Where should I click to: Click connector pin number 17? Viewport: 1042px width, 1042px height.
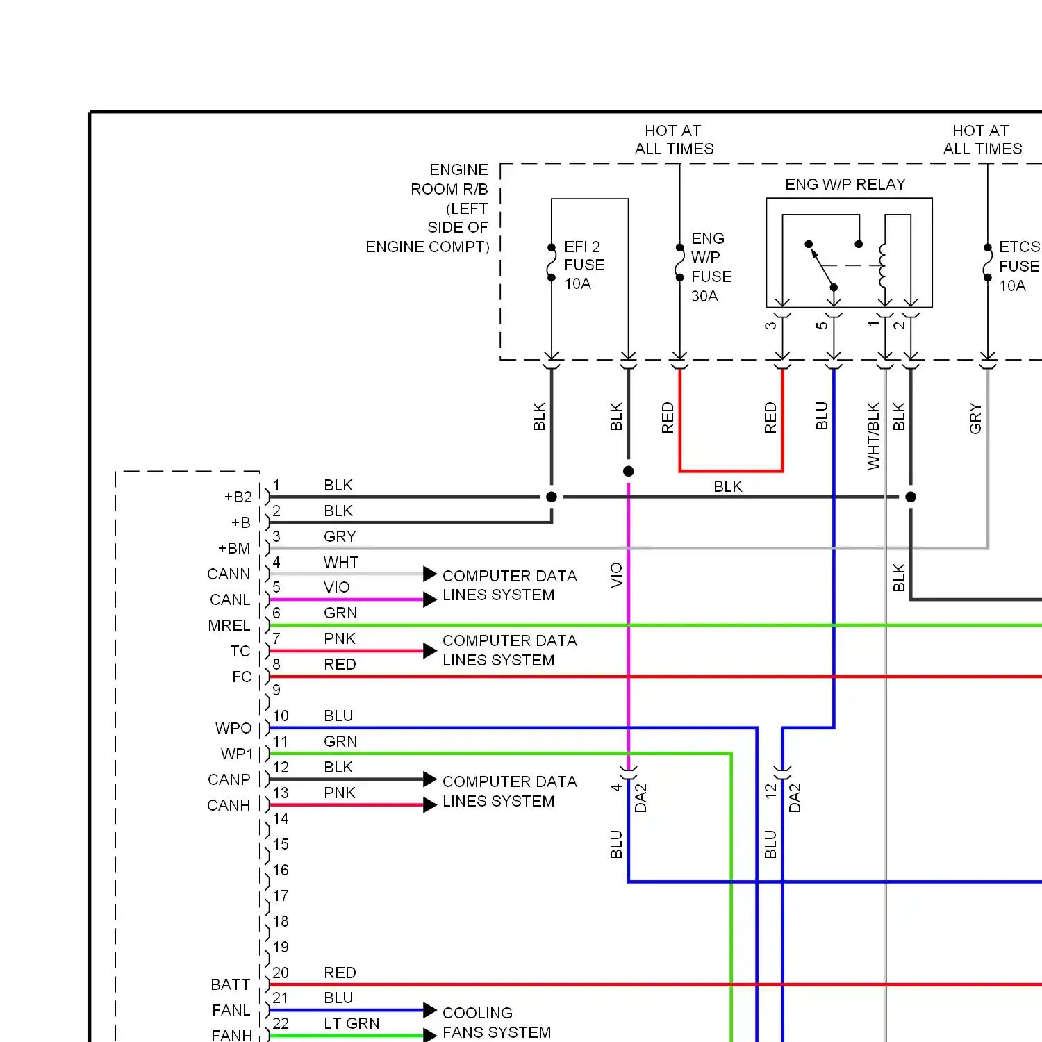point(281,895)
